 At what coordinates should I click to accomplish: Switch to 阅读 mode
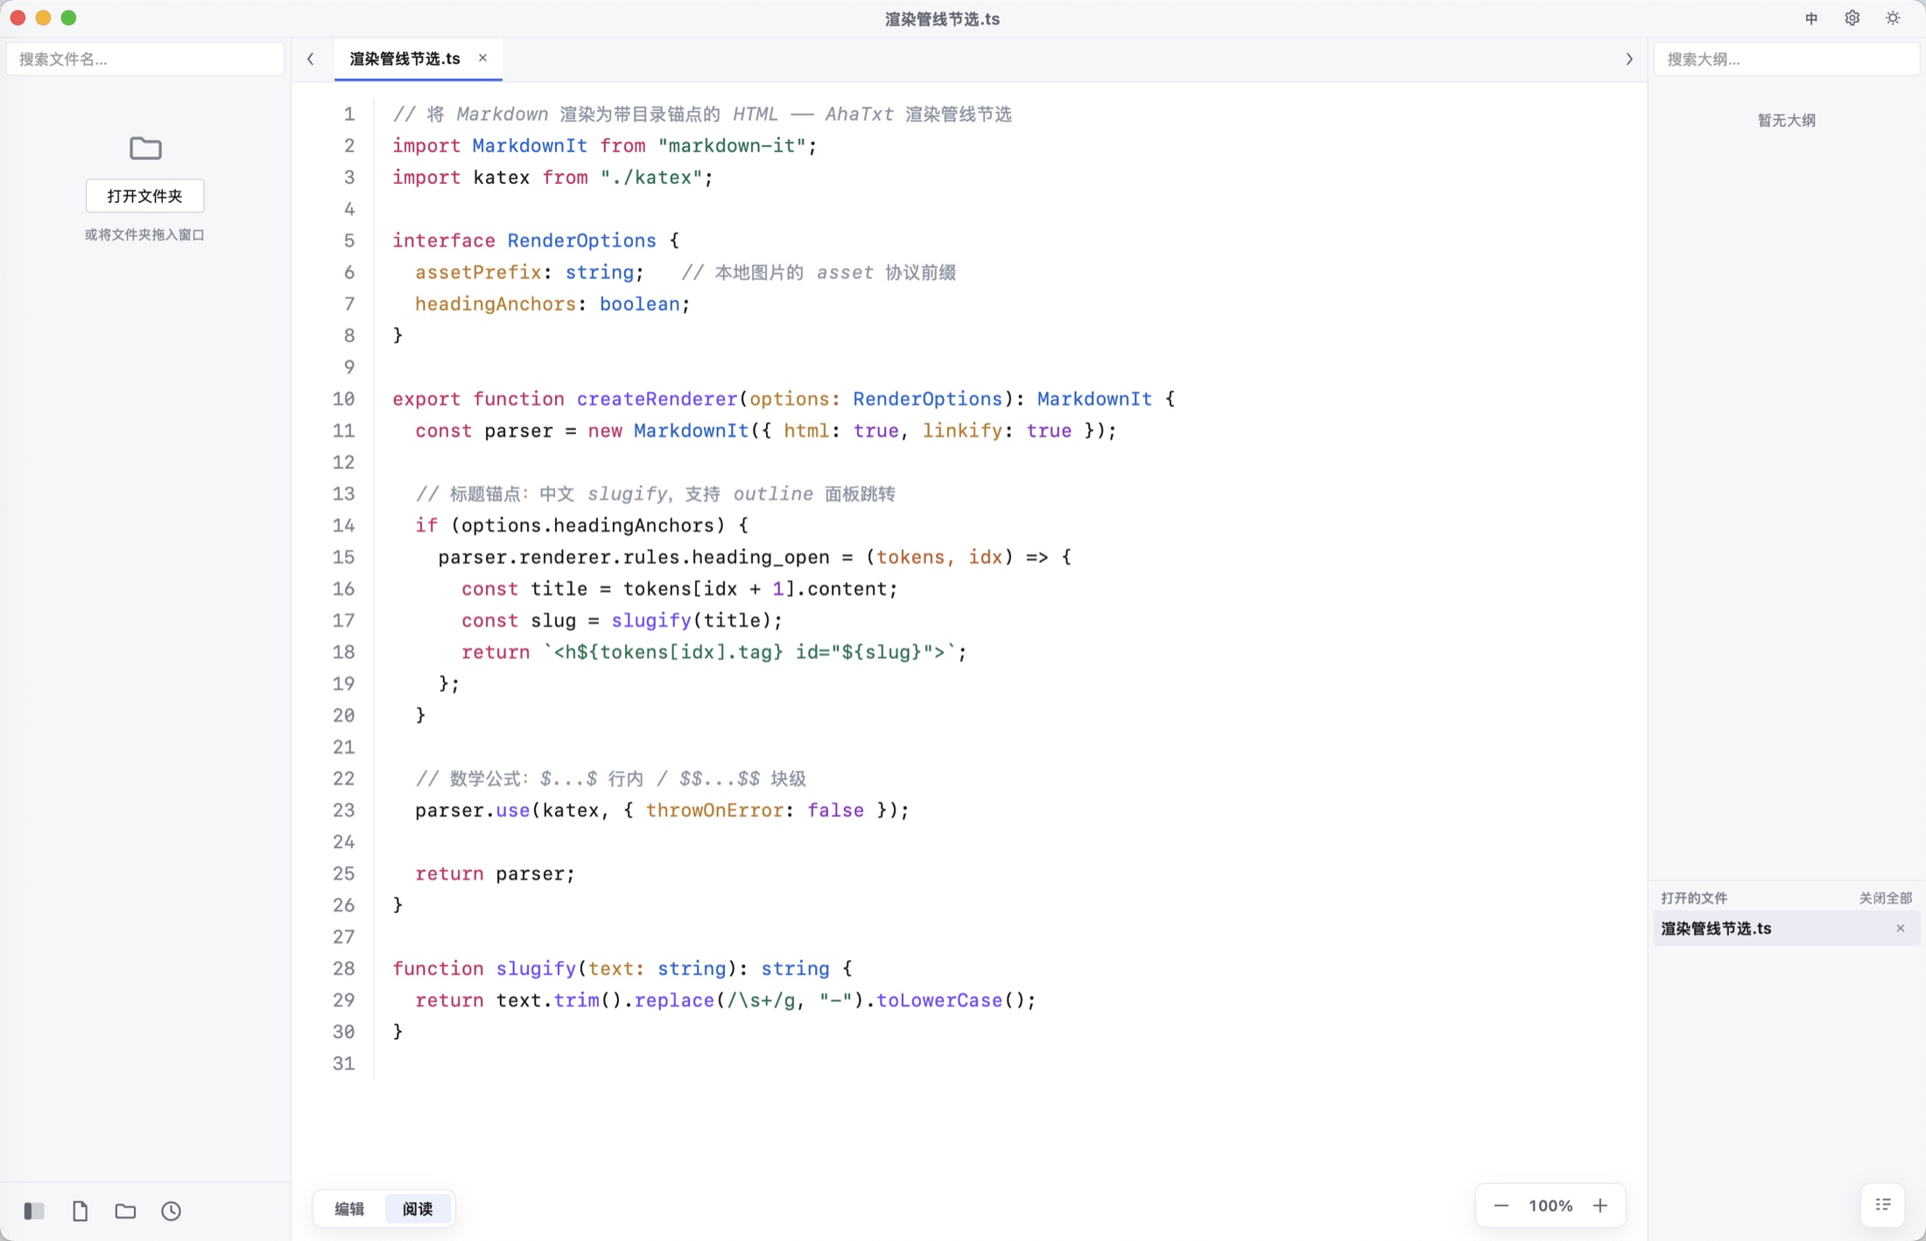click(418, 1209)
